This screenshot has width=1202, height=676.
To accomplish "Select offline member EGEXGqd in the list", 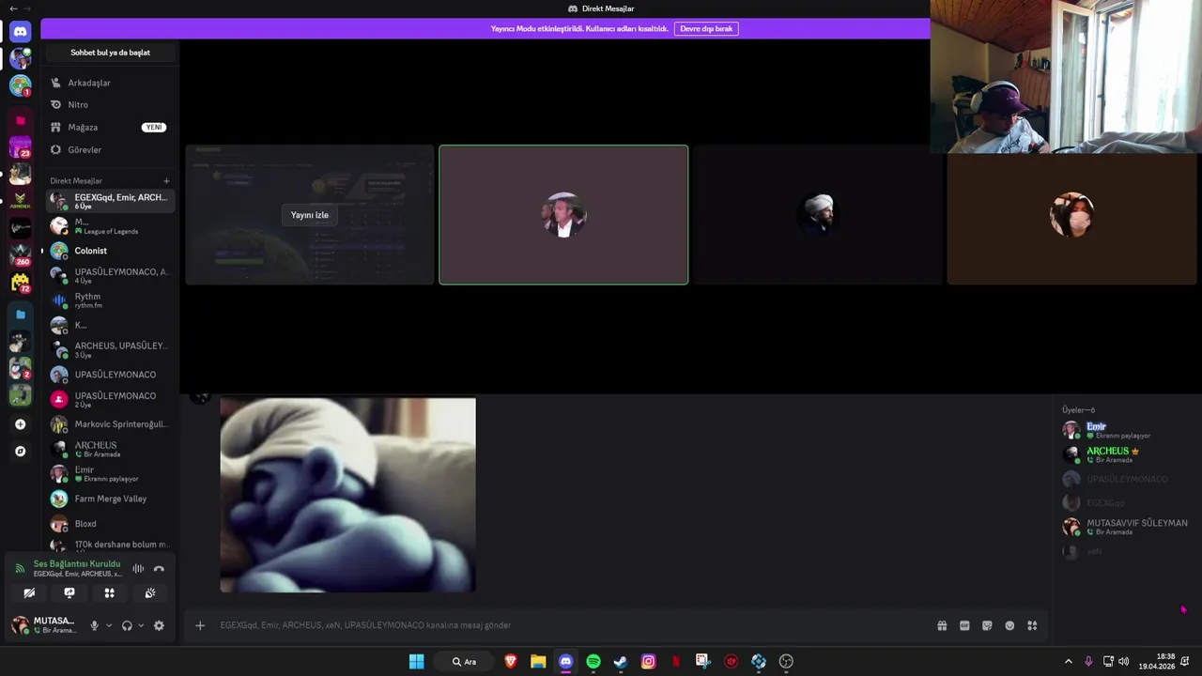I will point(1127,503).
